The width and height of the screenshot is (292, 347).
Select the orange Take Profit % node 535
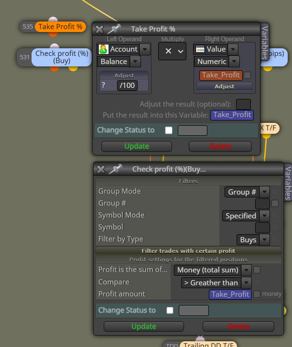click(x=60, y=27)
